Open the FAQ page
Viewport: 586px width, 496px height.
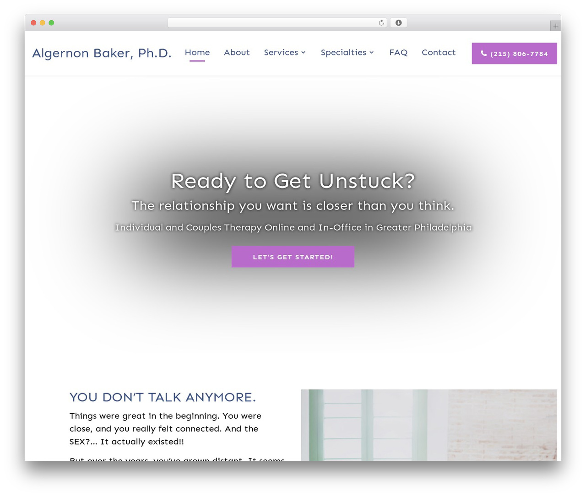pos(398,53)
